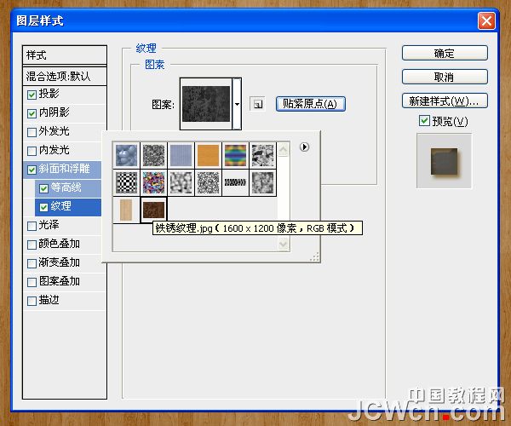Confirm with the 确定 button
511x426 pixels.
pyautogui.click(x=445, y=53)
